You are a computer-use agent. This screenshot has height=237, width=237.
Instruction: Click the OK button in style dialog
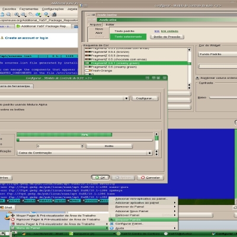[x=100, y=178]
